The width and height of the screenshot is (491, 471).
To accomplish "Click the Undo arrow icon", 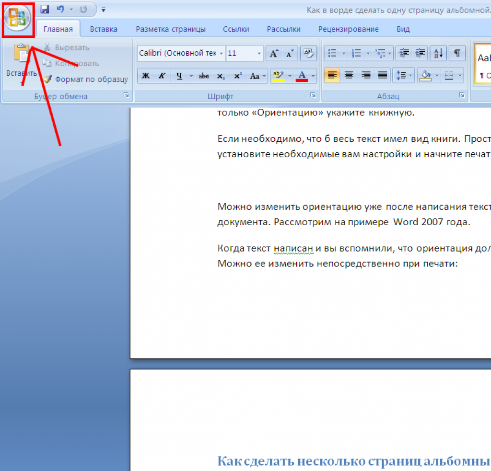I will 60,10.
